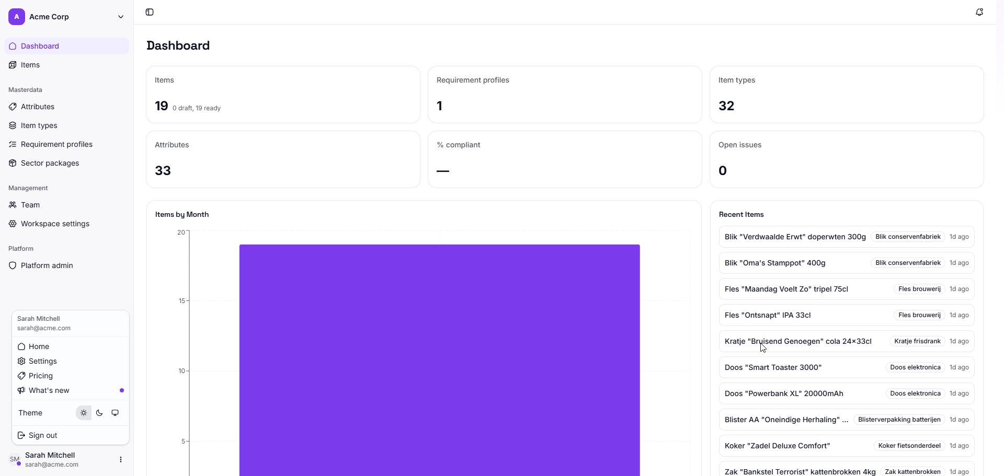Select the dark theme moon icon
The height and width of the screenshot is (476, 1004).
tap(99, 413)
